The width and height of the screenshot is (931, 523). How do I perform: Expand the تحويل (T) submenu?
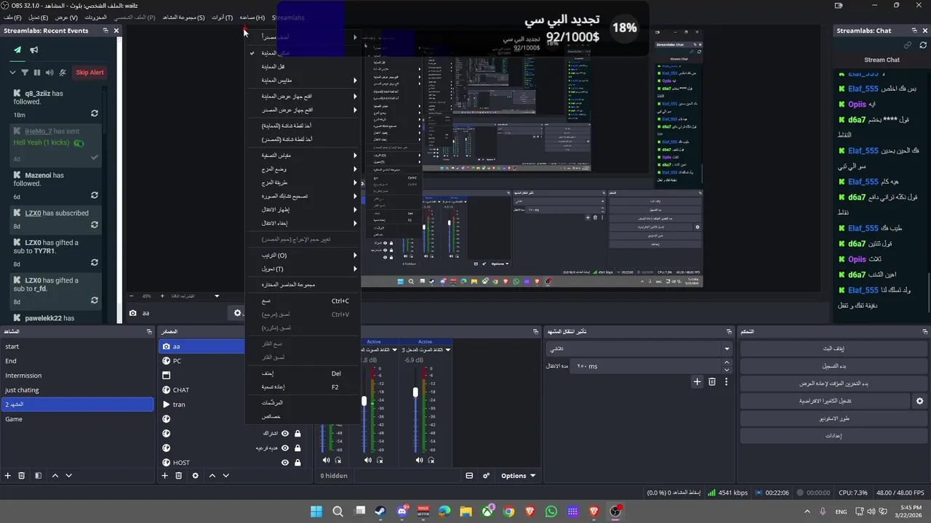click(303, 269)
